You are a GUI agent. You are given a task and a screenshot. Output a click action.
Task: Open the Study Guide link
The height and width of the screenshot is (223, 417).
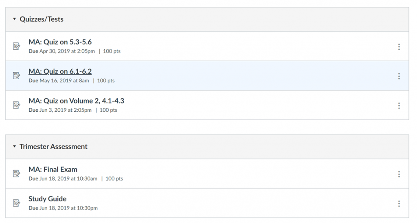click(48, 199)
